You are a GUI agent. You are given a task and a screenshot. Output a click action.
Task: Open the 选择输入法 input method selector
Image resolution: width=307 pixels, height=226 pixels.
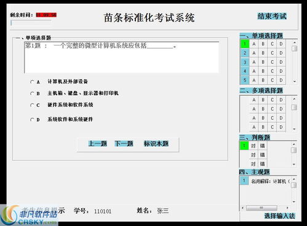(x=279, y=216)
